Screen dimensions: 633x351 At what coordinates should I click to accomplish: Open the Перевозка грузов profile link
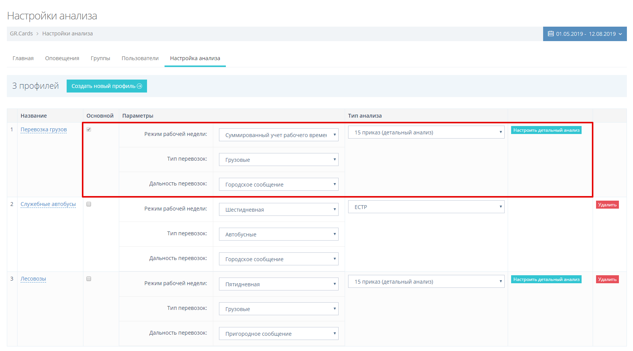43,129
